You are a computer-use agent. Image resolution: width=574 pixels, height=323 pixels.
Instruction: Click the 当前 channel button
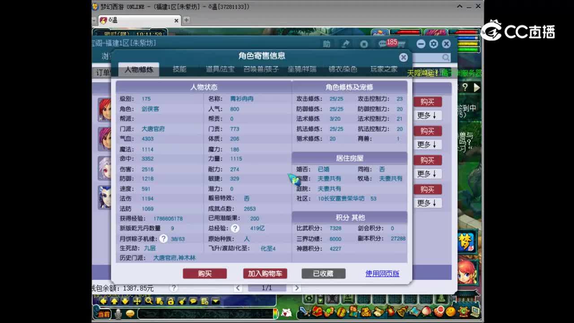(x=104, y=314)
